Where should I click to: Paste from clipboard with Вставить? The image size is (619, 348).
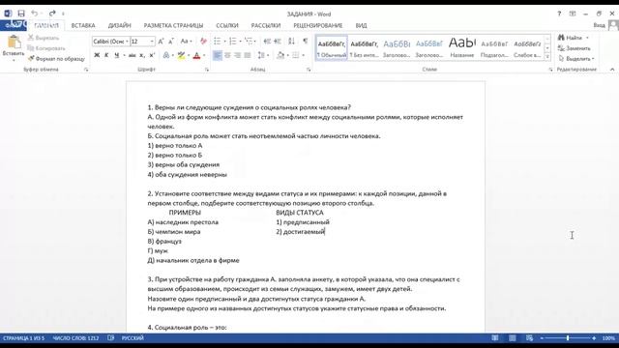(14, 48)
